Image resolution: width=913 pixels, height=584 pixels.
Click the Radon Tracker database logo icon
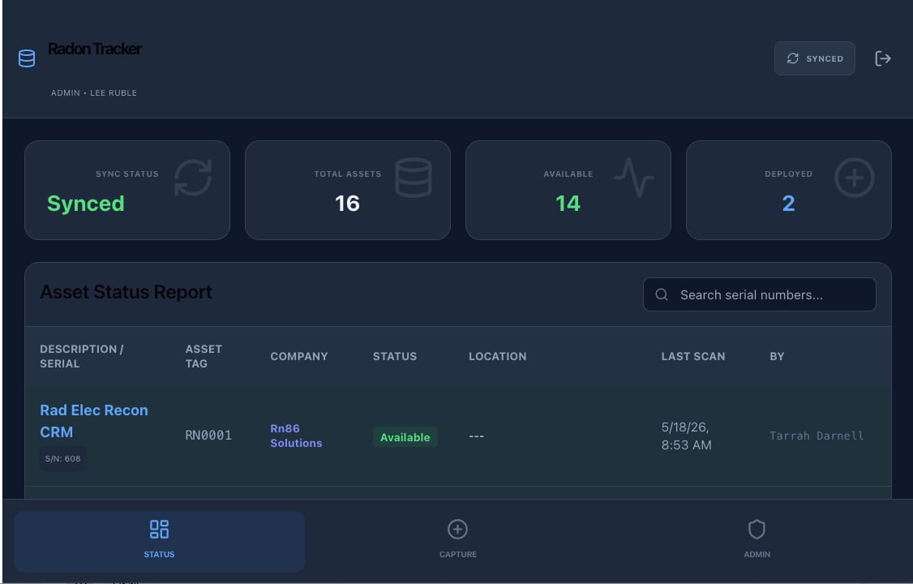[x=27, y=58]
